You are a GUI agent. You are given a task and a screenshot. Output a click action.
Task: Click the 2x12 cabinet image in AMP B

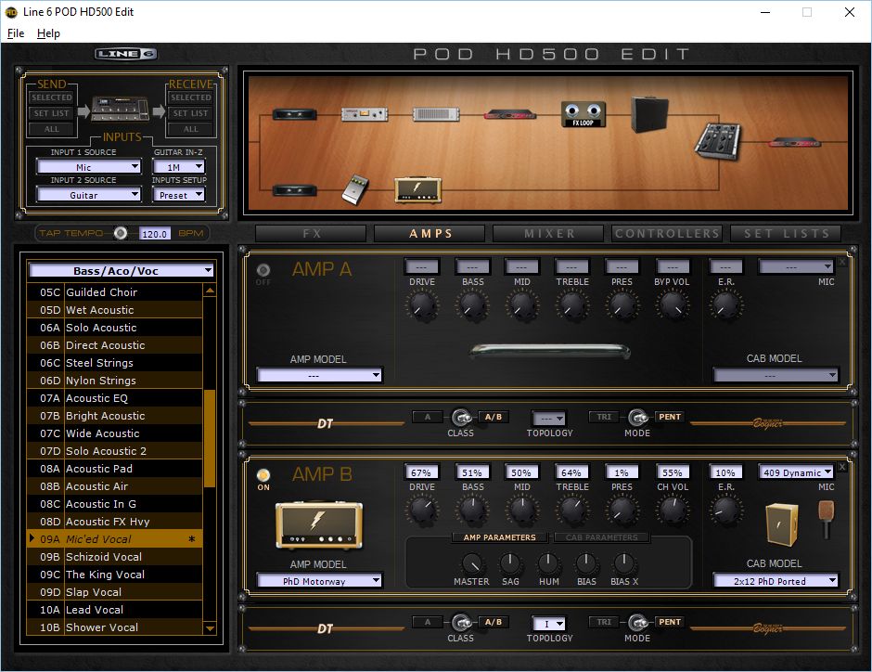coord(781,523)
